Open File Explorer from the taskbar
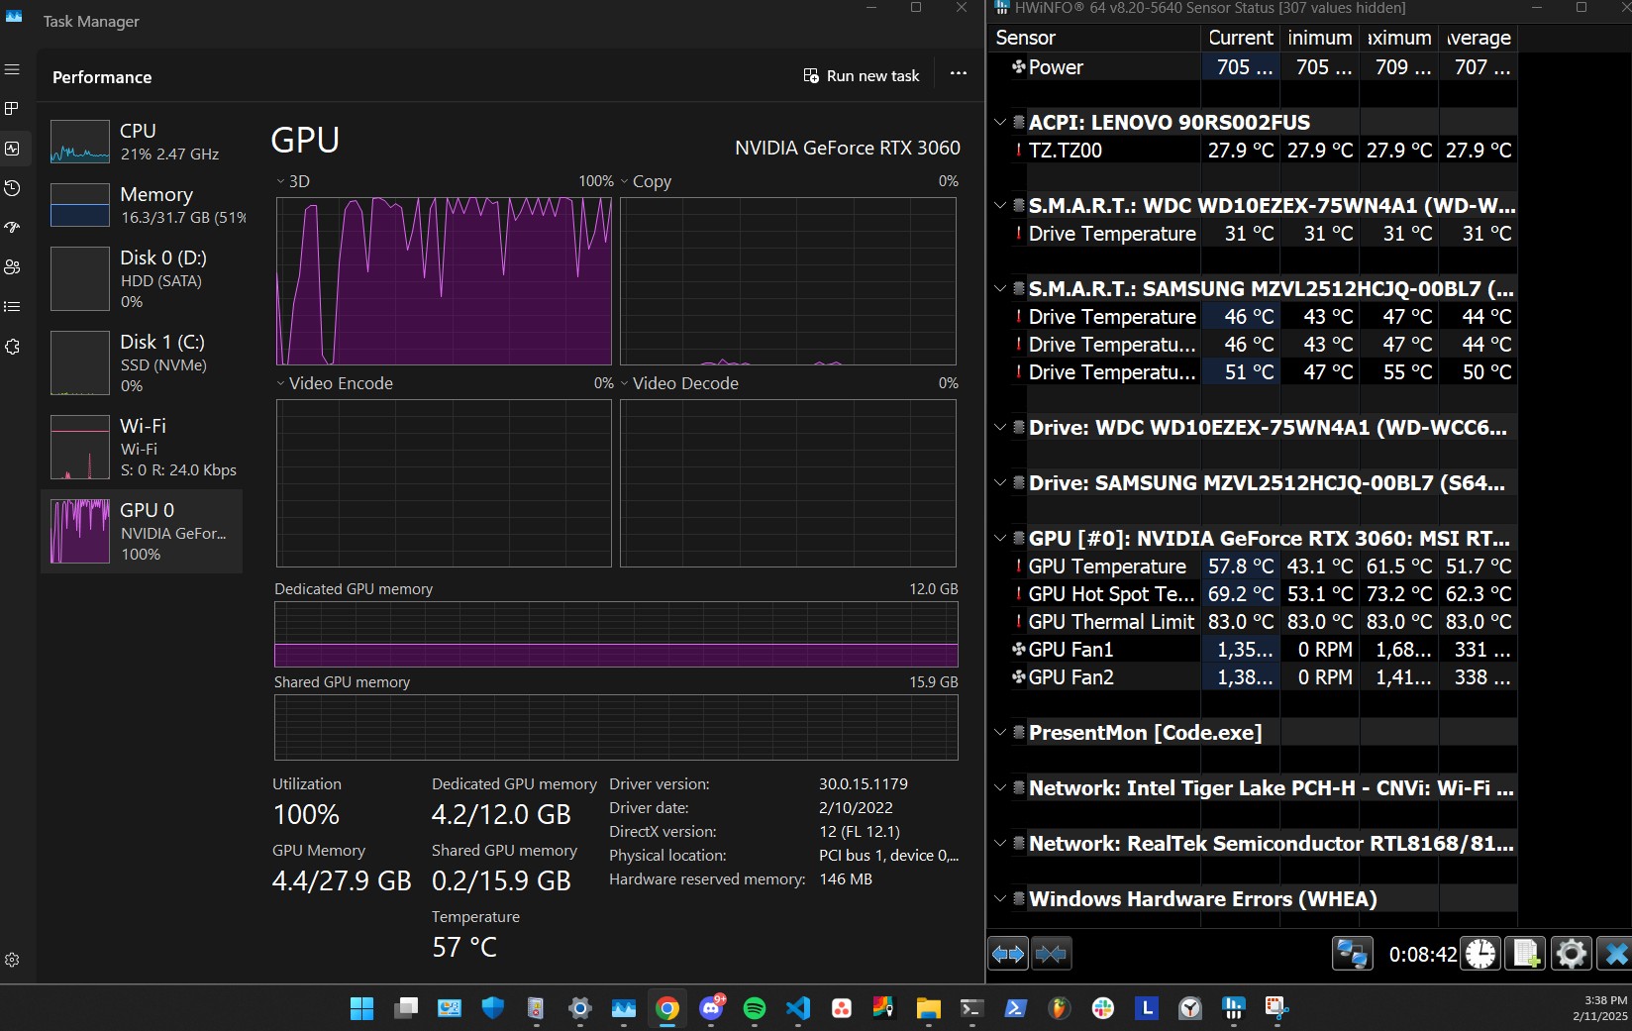The height and width of the screenshot is (1031, 1632). (928, 1008)
